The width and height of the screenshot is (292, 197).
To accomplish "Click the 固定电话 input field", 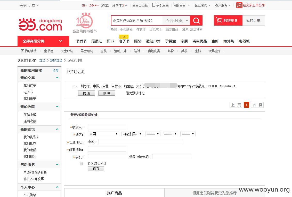I will point(171,156).
